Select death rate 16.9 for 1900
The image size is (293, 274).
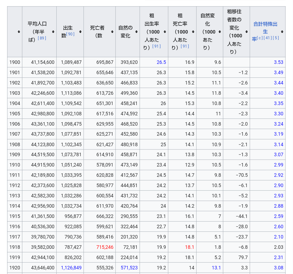[x=182, y=62]
